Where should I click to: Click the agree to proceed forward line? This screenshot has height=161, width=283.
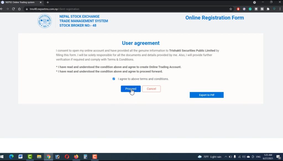point(109,71)
